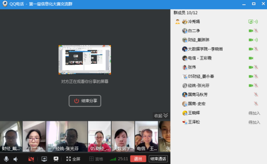Select member 王晓辉 in the list
The height and width of the screenshot is (164, 267).
click(x=194, y=113)
